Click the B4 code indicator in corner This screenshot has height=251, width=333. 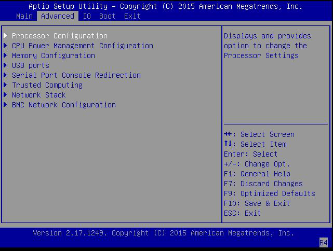tap(324, 243)
